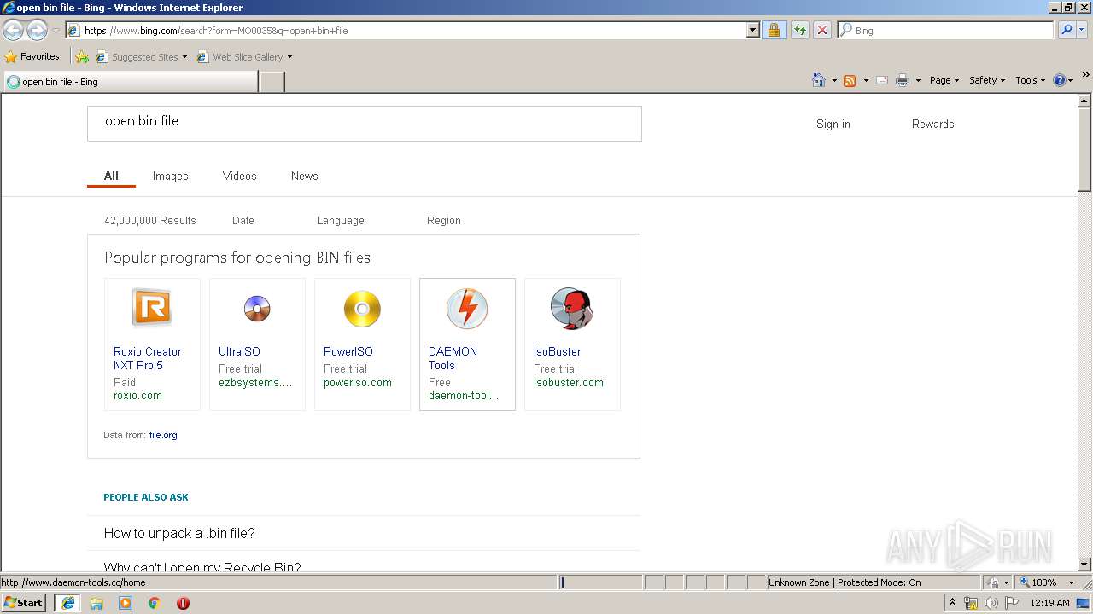The height and width of the screenshot is (614, 1093).
Task: Open the Date filter
Action: [x=243, y=220]
